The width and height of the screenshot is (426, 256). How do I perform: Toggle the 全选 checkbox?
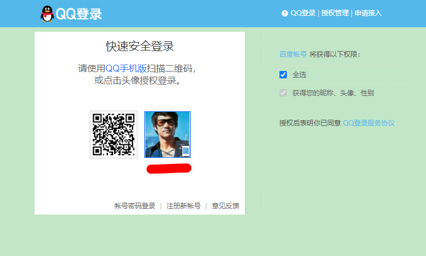283,75
